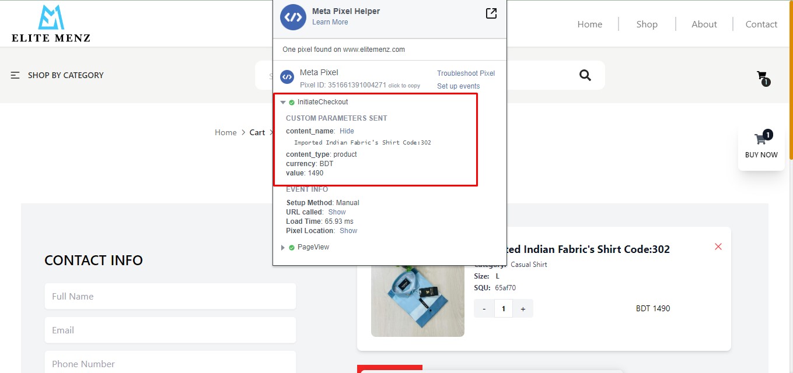The width and height of the screenshot is (793, 373).
Task: Click the Set up events link
Action: click(x=458, y=86)
